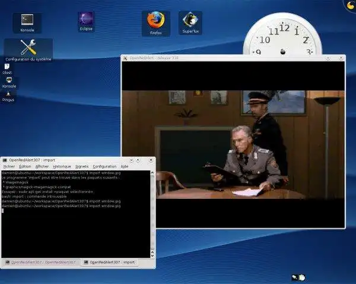The image size is (356, 284).
Task: Open the Aide menu in Konsole
Action: (x=125, y=166)
